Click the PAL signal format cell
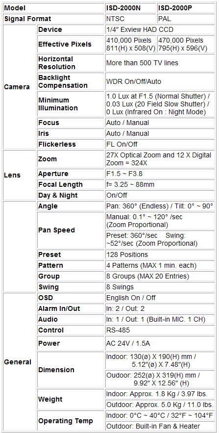Image resolution: width=219 pixels, height=433 pixels. coord(186,19)
